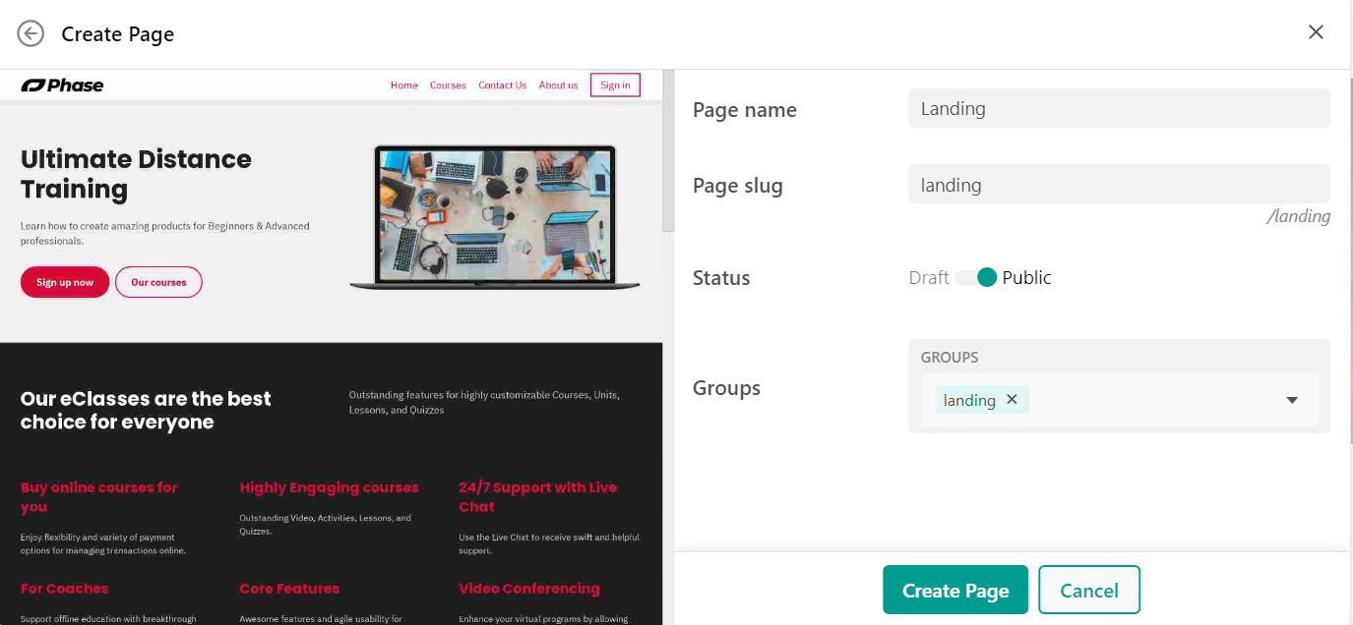The image size is (1353, 625).
Task: Click the Draft status label
Action: [x=929, y=278]
